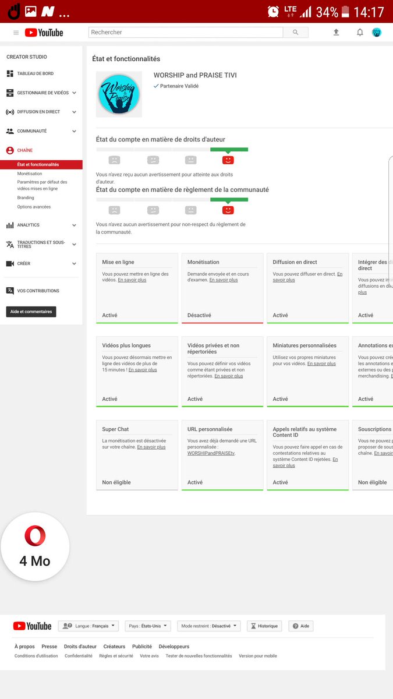Screen dimensions: 393x699
Task: Click the red smiley under règlement de la communauté
Action: pos(228,210)
